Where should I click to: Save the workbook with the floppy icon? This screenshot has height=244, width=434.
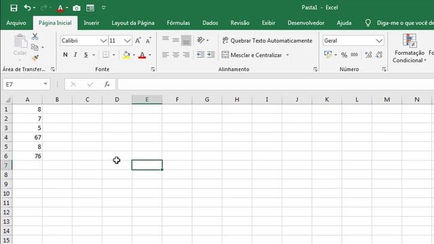(14, 7)
